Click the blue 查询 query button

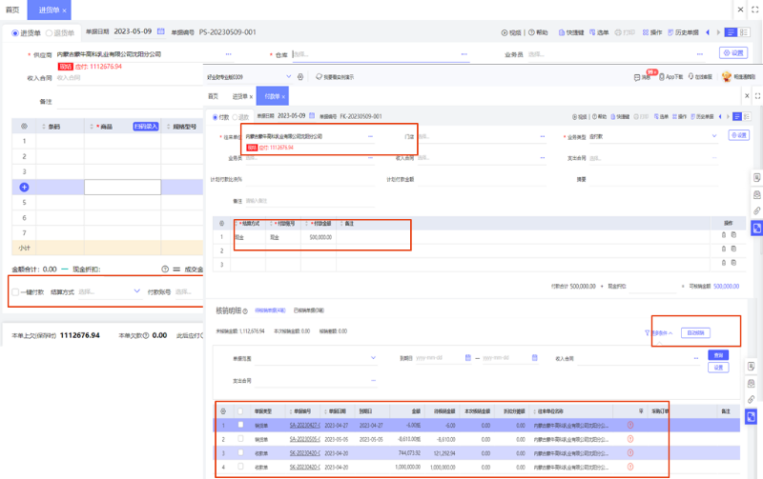(719, 354)
